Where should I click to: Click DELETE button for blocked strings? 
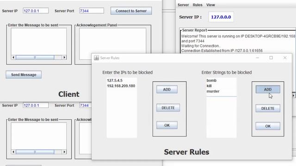(268, 108)
